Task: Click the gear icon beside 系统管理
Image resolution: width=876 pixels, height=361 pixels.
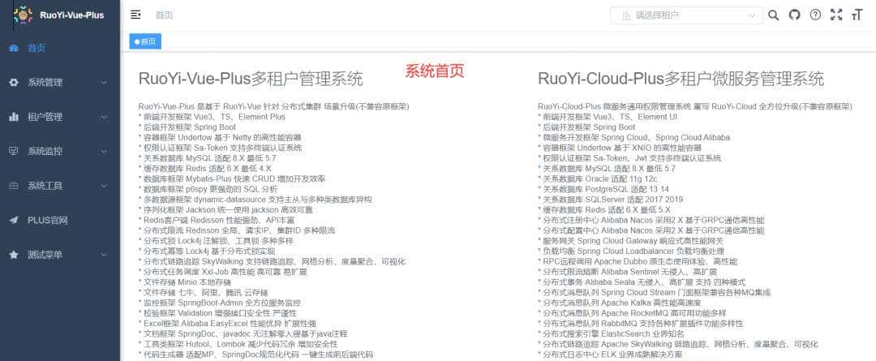Action: click(14, 83)
